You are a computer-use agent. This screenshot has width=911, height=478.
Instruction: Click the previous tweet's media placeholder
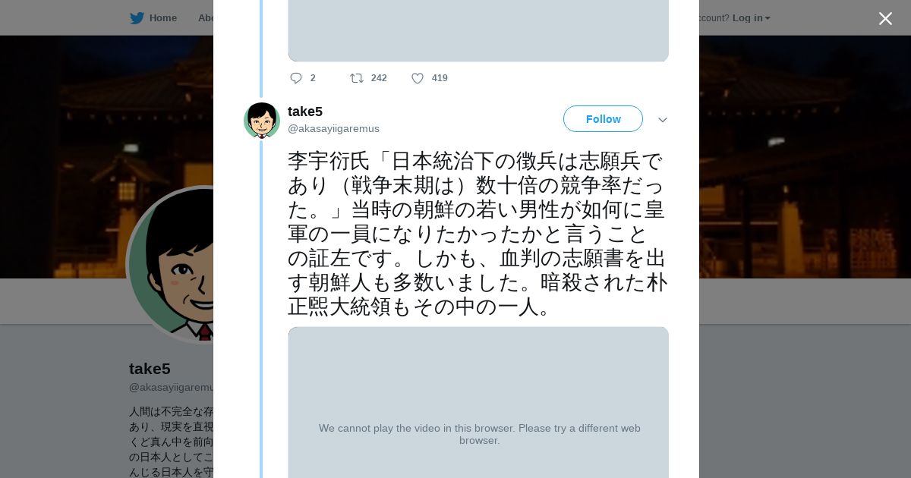pos(478,30)
